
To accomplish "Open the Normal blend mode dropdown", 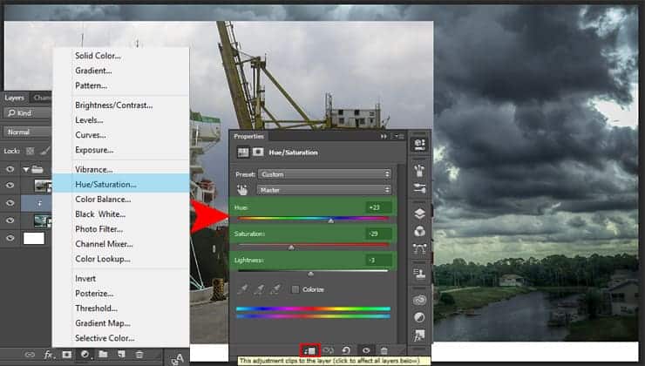I will (x=27, y=132).
